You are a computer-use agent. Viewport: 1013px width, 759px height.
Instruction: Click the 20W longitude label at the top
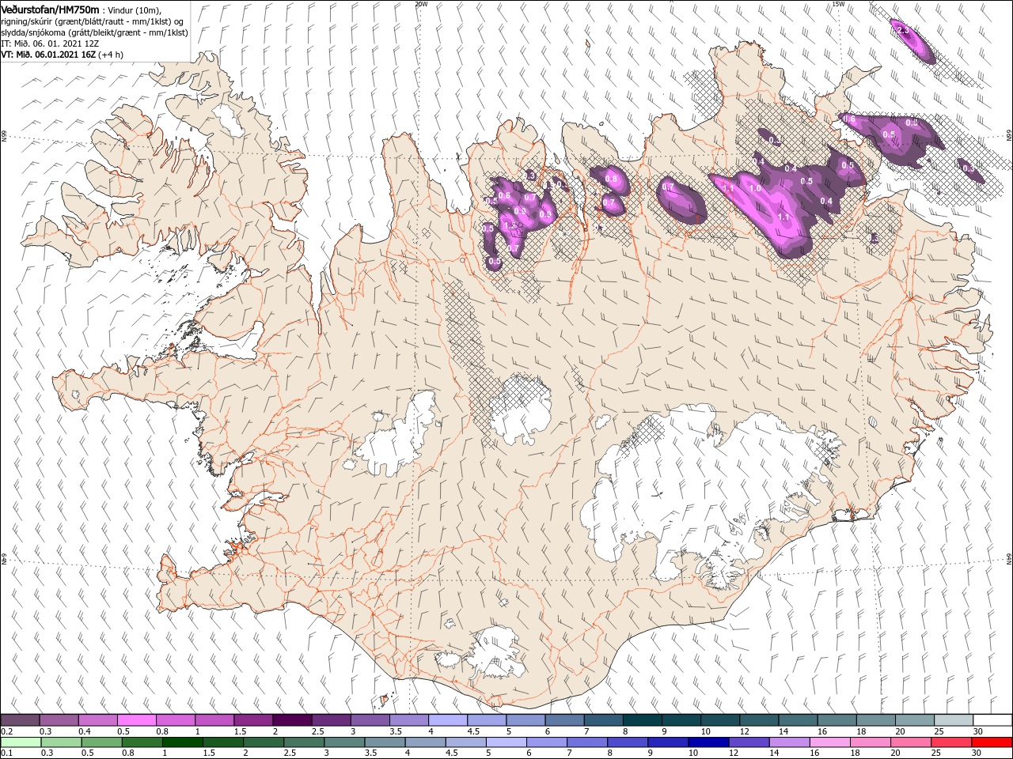pos(420,4)
